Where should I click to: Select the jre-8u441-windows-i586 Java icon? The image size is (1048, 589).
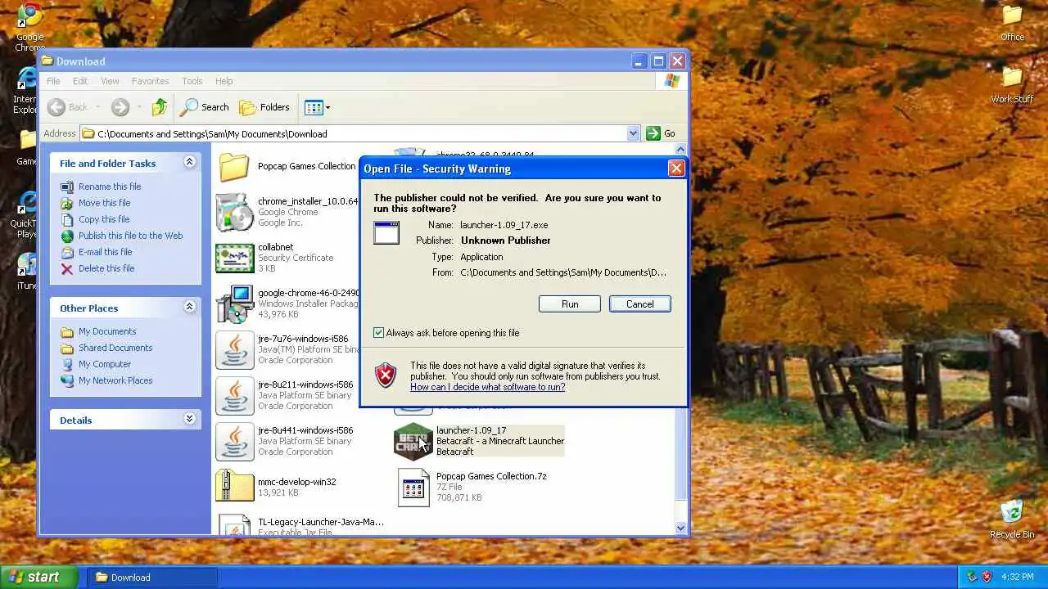(234, 441)
